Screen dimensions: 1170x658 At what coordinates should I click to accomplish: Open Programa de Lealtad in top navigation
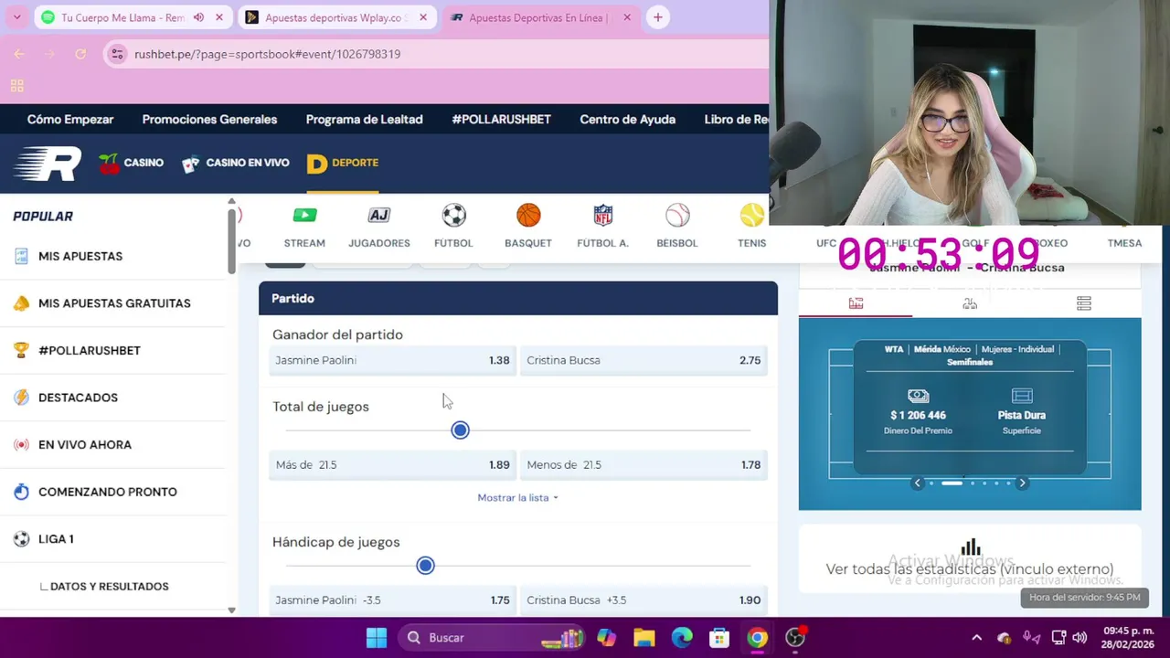(364, 120)
